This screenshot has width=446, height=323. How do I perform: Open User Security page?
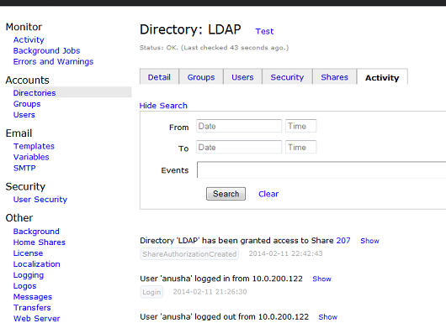(40, 200)
